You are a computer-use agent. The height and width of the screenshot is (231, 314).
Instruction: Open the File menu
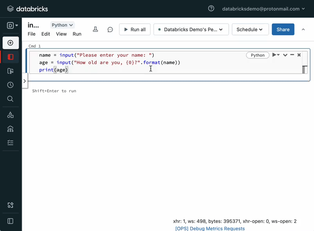[x=31, y=34]
